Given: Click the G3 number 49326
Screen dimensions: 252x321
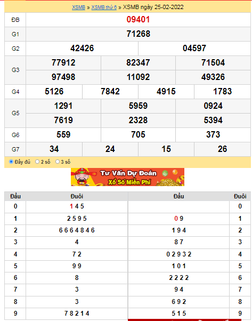Looking at the screenshot, I should [213, 77].
